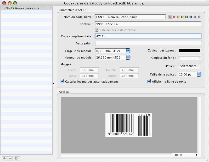209x162 pixels.
Task: Select EAN 13: Nouveau code-barre list row
Action: tap(26, 8)
